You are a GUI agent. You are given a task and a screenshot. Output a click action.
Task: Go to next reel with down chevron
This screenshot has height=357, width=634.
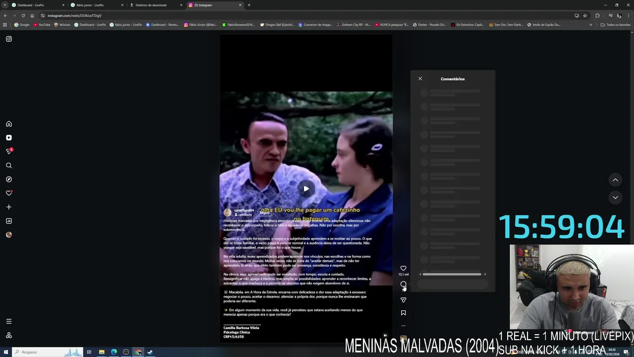615,197
